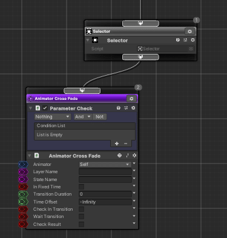Viewport: 227px width, 238px height.
Task: Click the blue data slot next to Animator
Action: pyautogui.click(x=23, y=165)
